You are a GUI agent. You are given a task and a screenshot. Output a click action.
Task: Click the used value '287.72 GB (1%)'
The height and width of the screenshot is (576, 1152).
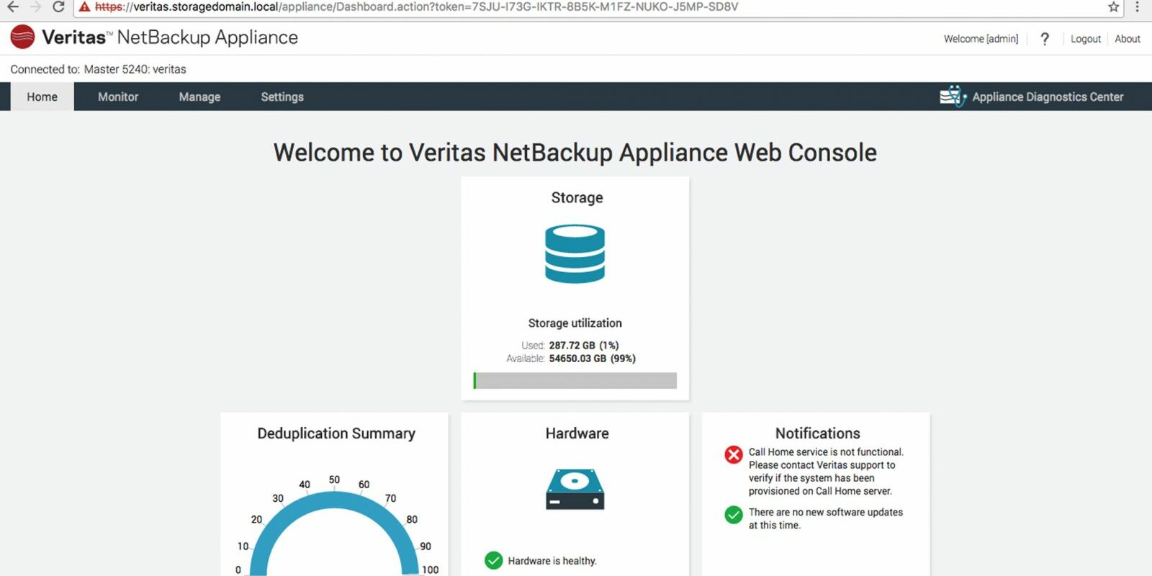[583, 346]
